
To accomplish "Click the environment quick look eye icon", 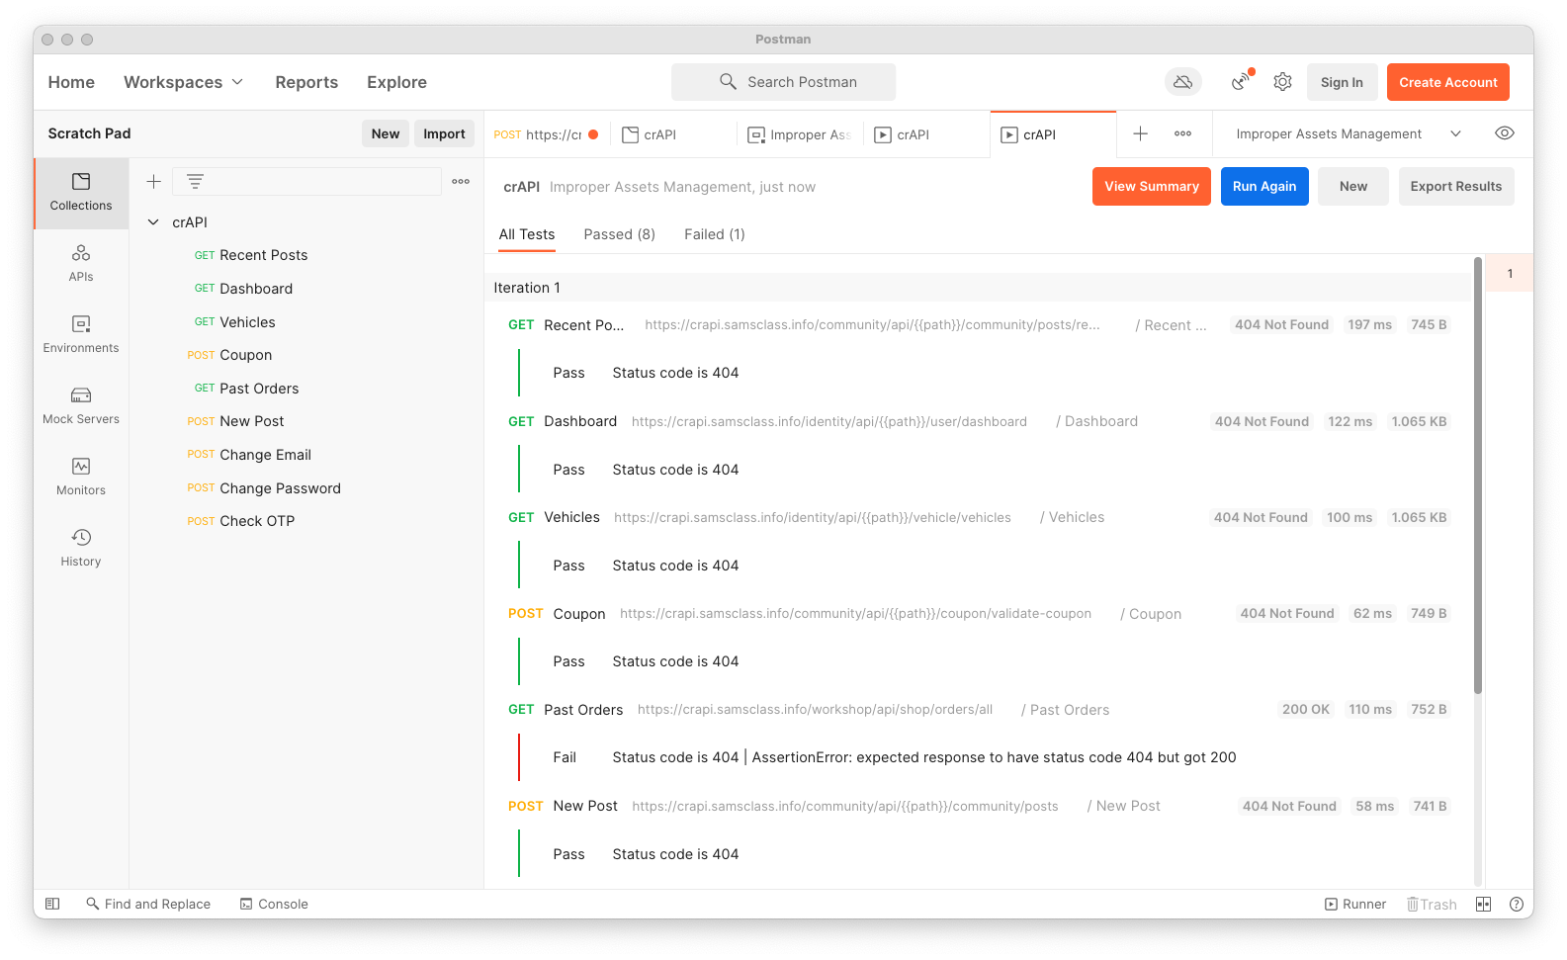I will (1505, 133).
